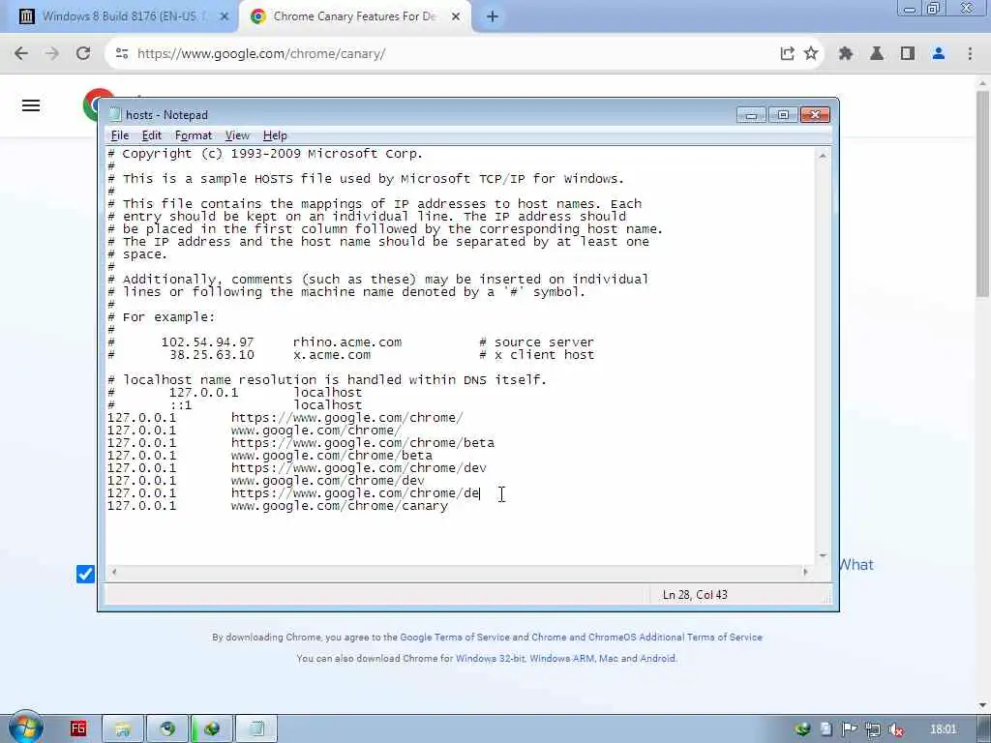Screen dimensions: 991x743
Task: Open the hamburger menu on Google page
Action: coord(31,105)
